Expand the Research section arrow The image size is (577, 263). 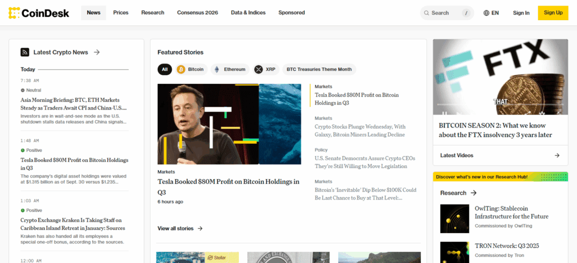click(x=473, y=193)
